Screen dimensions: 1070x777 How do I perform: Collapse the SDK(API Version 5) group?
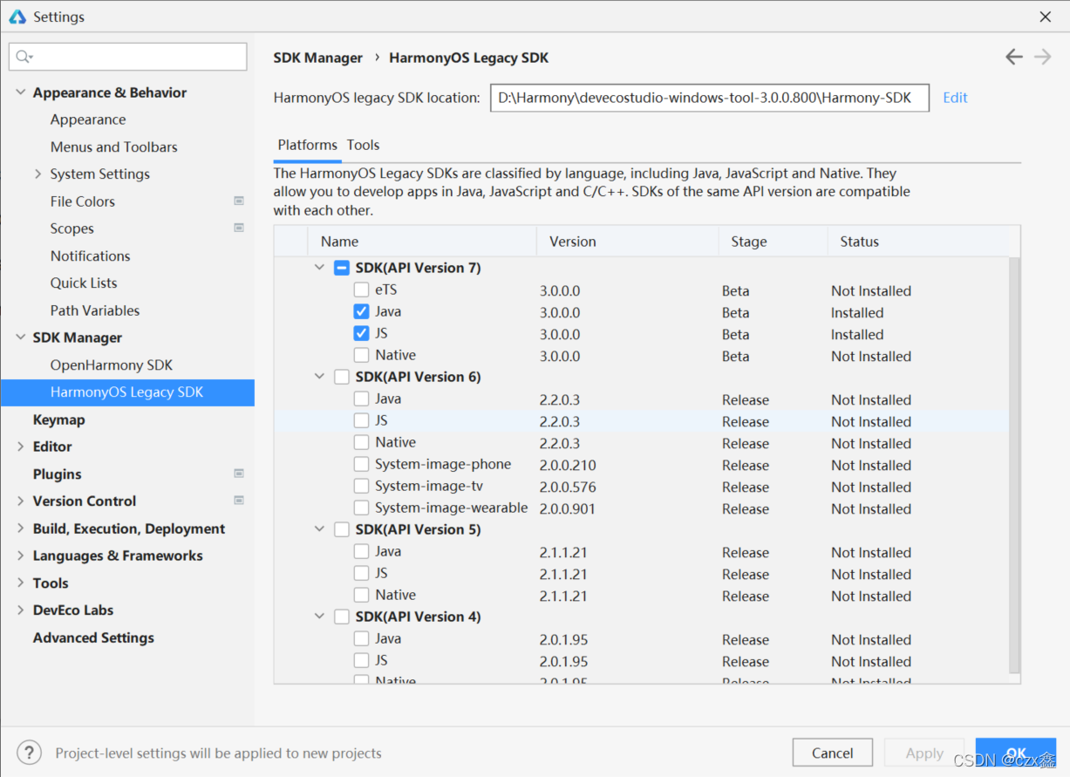(319, 529)
